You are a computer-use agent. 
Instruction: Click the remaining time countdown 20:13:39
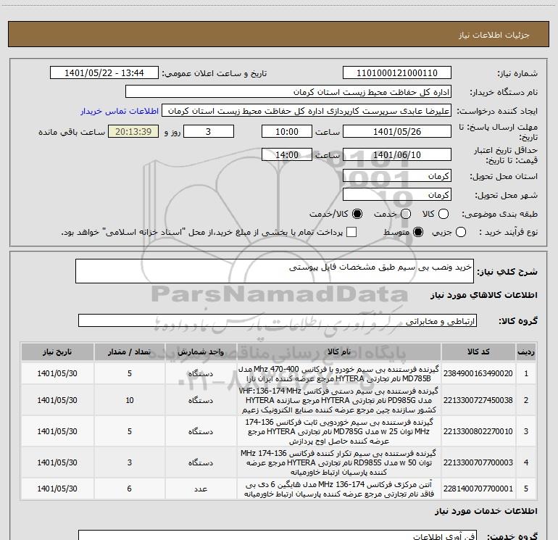pos(133,131)
